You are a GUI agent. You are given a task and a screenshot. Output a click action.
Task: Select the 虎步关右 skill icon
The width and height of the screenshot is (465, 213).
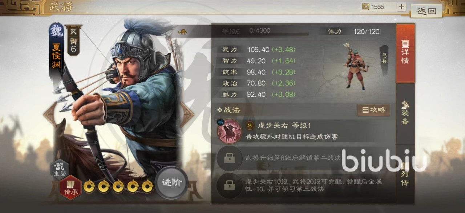(229, 131)
